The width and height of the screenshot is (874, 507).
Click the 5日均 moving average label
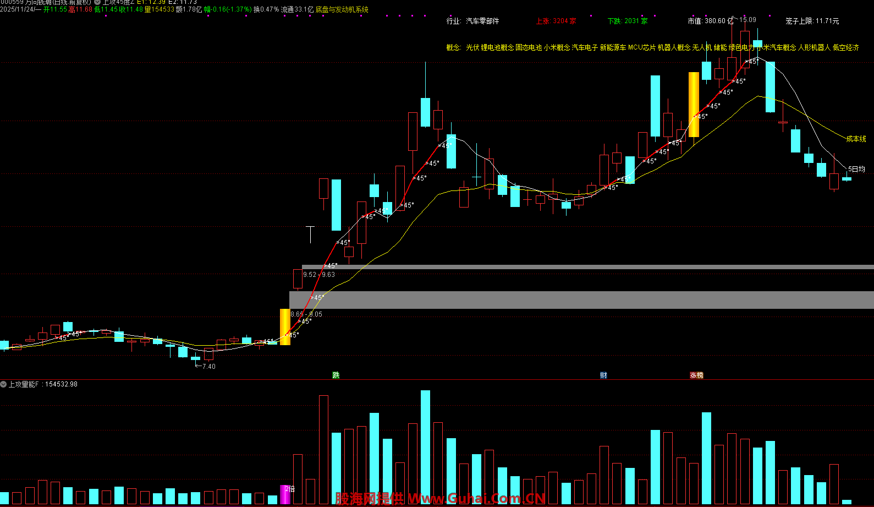856,169
